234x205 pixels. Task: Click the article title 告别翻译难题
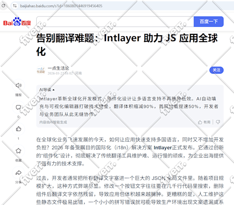[127, 45]
